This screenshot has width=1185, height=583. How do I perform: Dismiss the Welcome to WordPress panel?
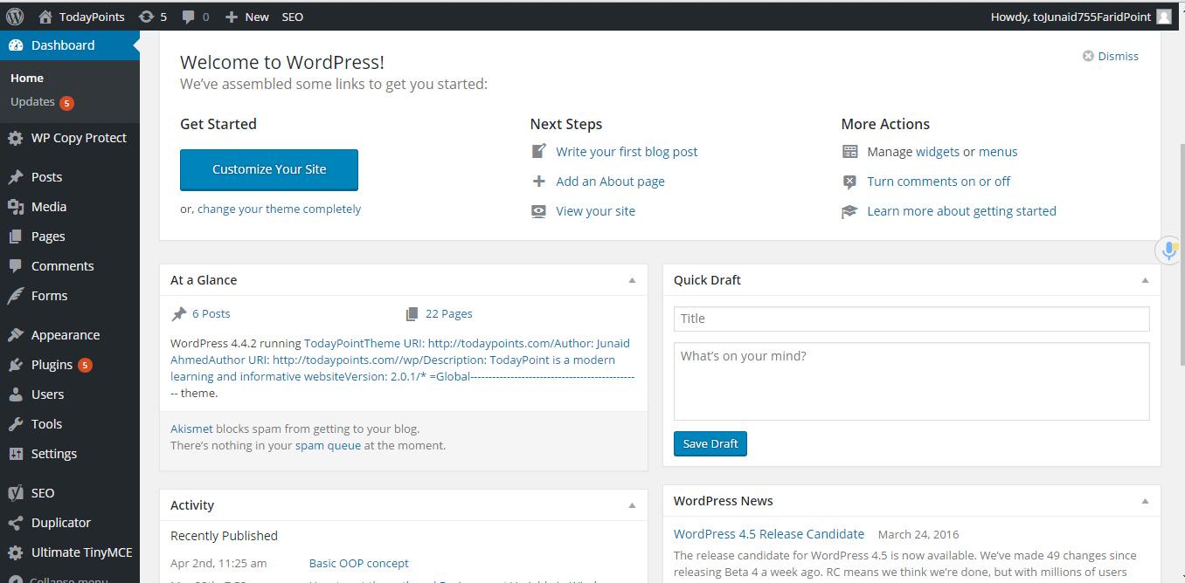[1110, 55]
